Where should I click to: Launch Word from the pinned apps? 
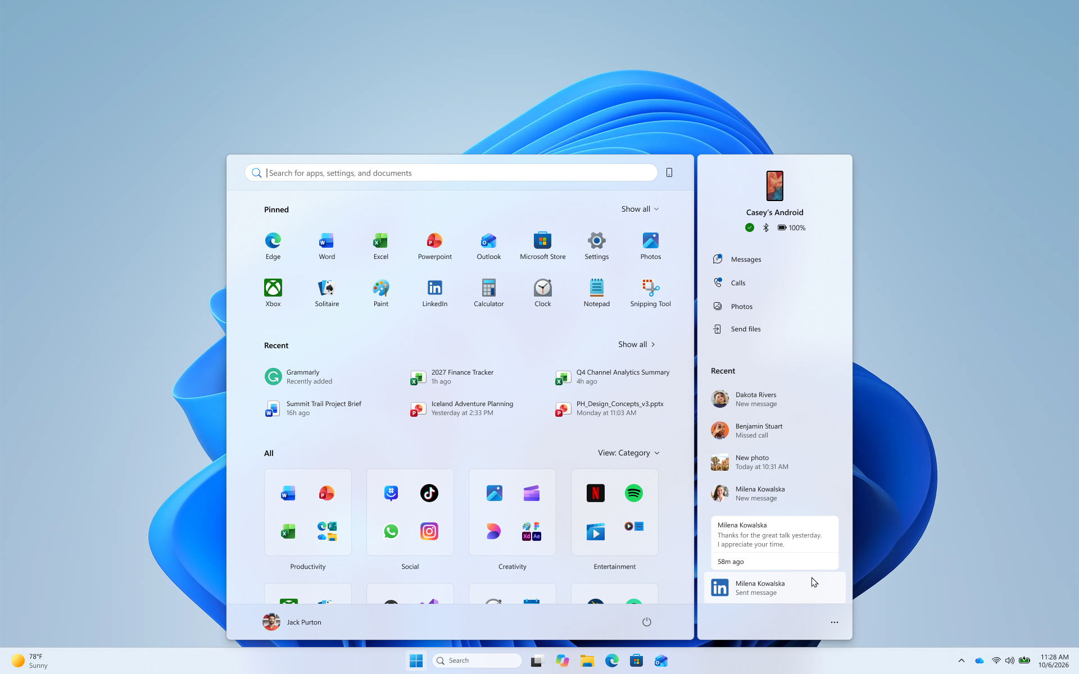(327, 246)
